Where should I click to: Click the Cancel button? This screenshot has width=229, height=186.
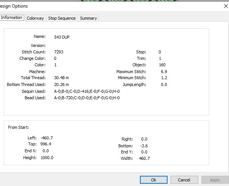(x=184, y=180)
